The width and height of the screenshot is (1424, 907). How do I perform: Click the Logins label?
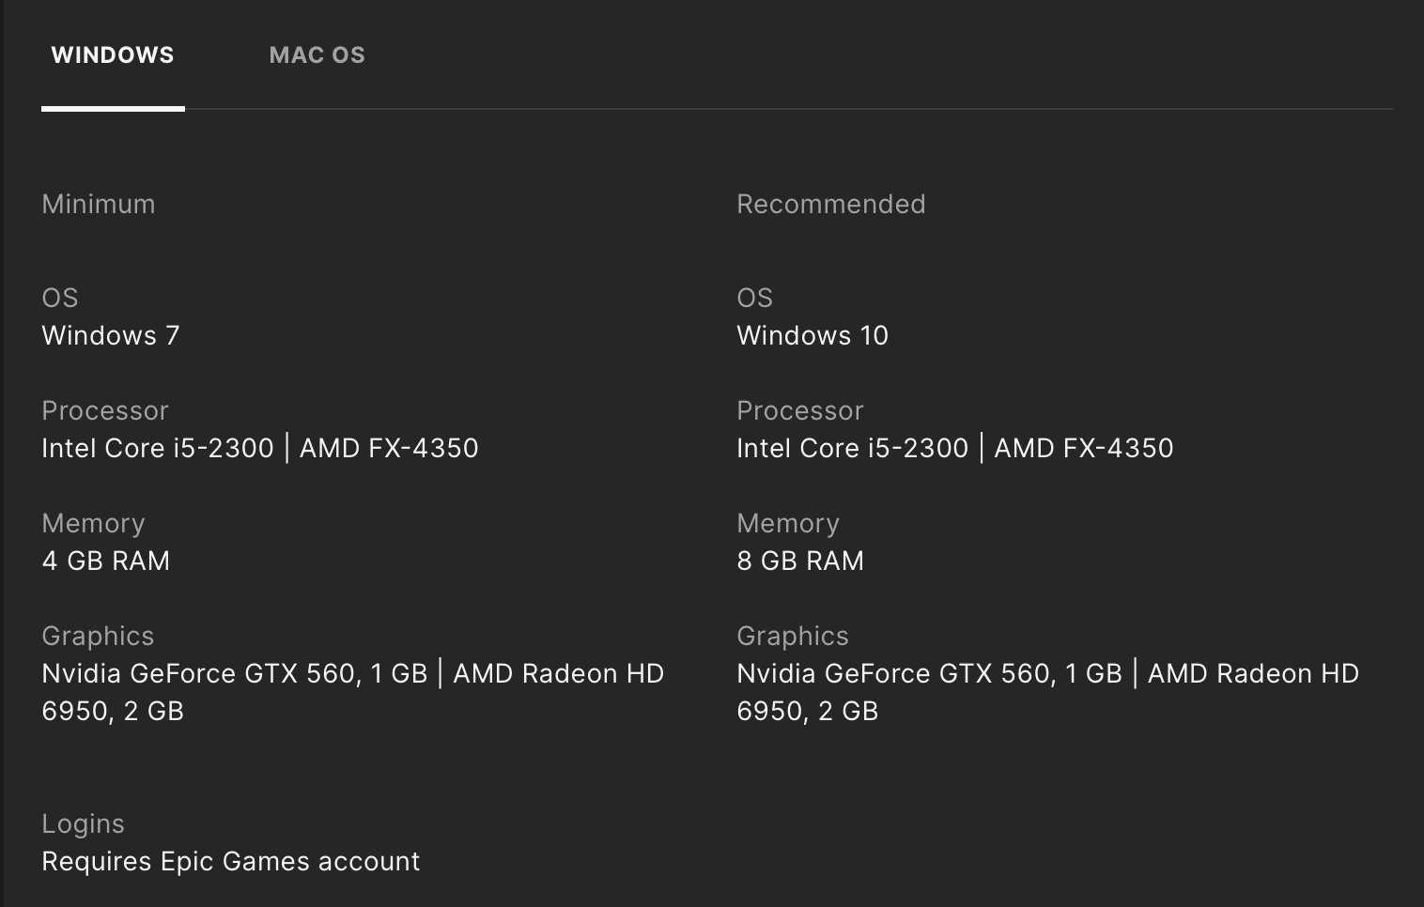[x=83, y=824]
